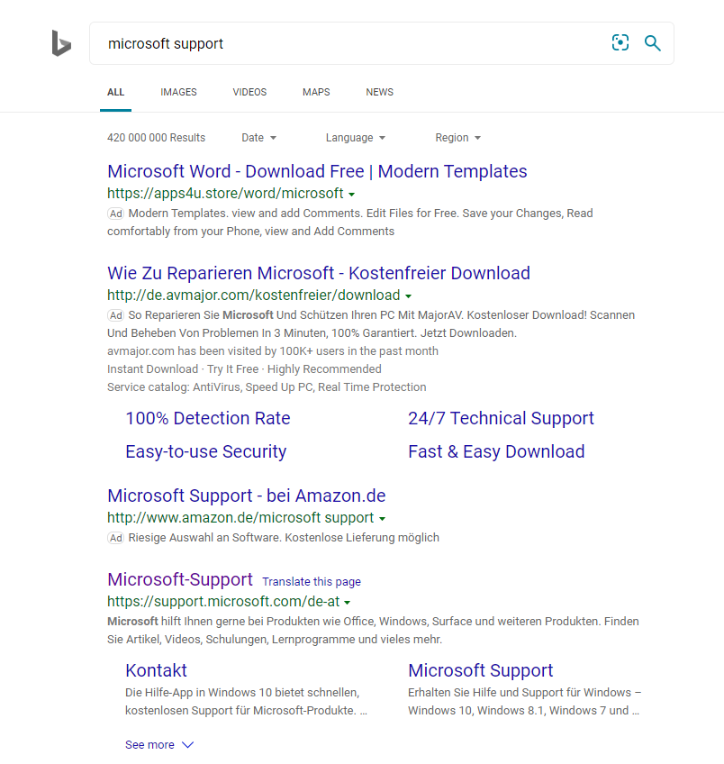This screenshot has width=724, height=764.
Task: Open the Language filter dropdown
Action: 356,138
